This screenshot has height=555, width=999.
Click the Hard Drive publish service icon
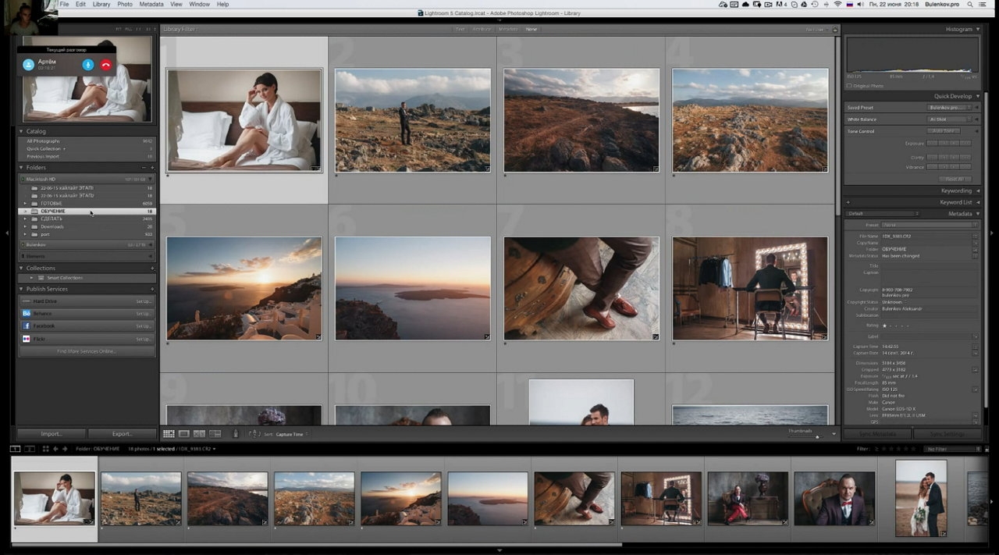[x=27, y=301]
